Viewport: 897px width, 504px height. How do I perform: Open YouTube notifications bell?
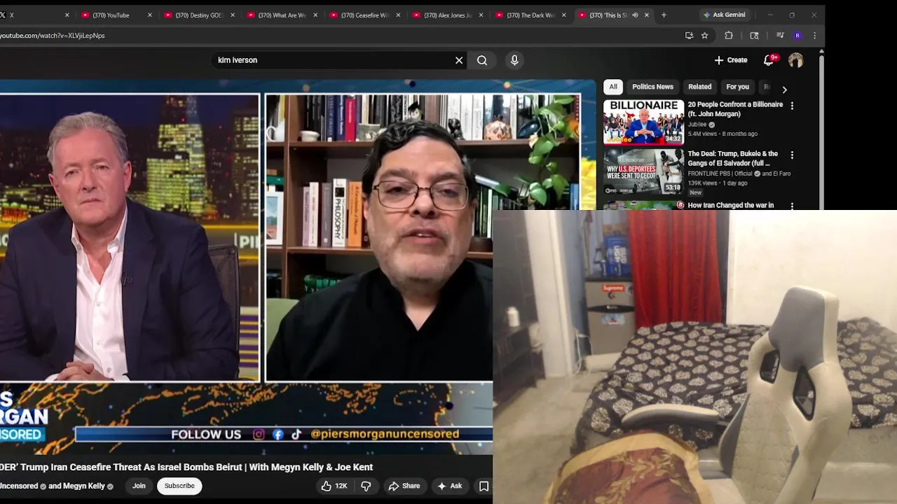tap(769, 60)
